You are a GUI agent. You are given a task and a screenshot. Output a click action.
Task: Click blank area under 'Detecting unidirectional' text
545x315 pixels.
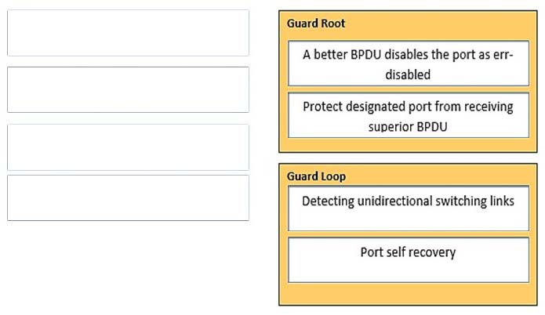pyautogui.click(x=409, y=219)
